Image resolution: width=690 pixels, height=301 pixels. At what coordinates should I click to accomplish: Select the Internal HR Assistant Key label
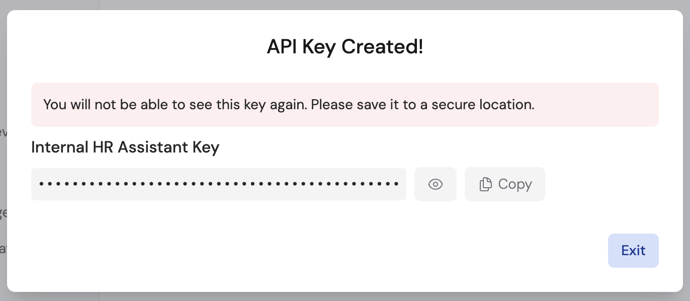click(125, 147)
